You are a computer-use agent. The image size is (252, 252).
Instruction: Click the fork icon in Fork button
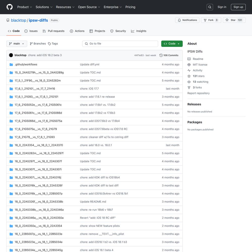click(205, 20)
